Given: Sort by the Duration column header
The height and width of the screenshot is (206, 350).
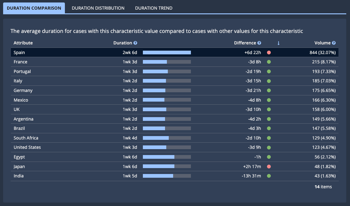Looking at the screenshot, I should (x=123, y=43).
